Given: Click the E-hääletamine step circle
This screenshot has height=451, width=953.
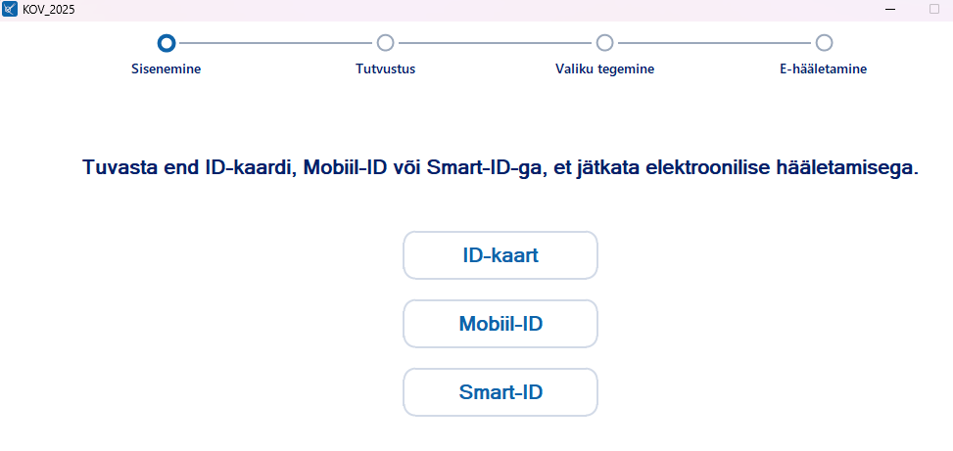Looking at the screenshot, I should pyautogui.click(x=824, y=43).
